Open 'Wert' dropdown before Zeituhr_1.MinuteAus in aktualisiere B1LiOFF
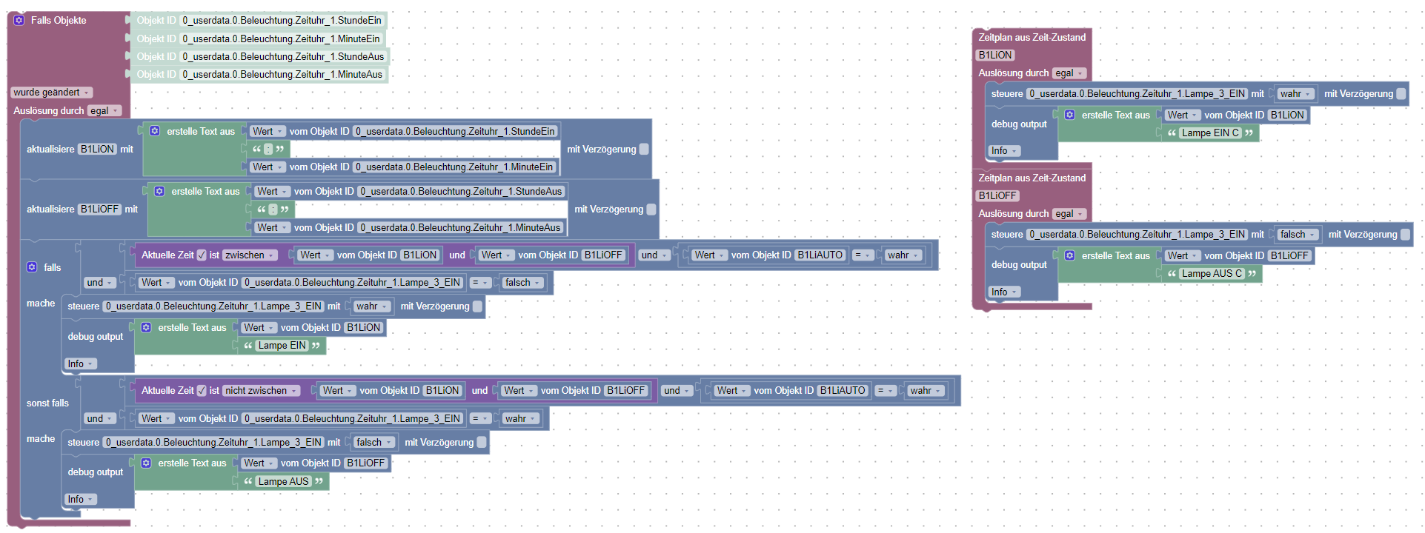The image size is (1425, 533). tap(272, 227)
